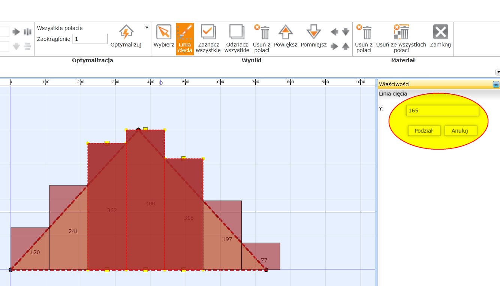Click Usuń z połaci in Wyniki group
This screenshot has height=286, width=500.
pos(261,33)
